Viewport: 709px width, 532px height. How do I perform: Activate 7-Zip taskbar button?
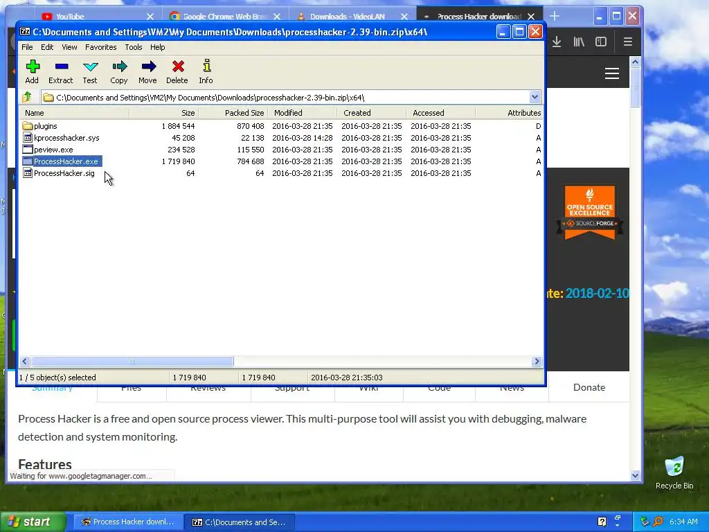pos(240,522)
